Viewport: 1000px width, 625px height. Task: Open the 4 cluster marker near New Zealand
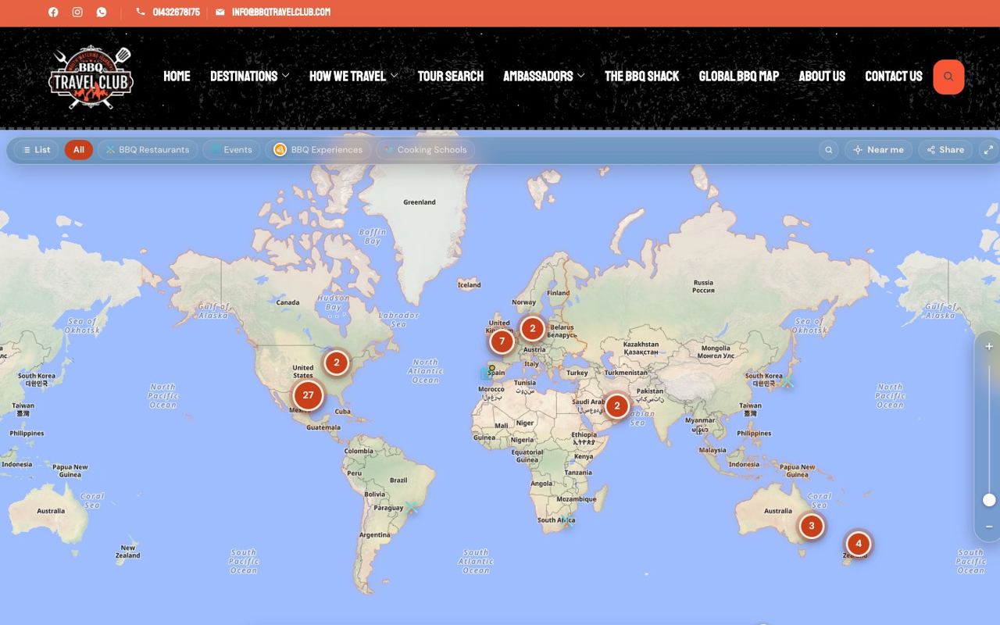tap(858, 544)
